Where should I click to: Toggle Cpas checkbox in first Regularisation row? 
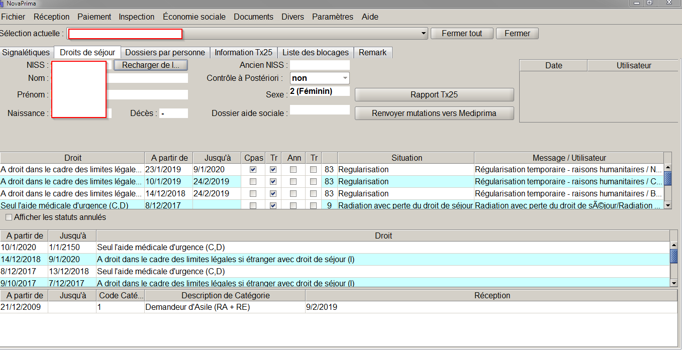253,170
